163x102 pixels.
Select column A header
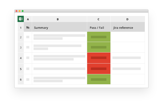28,19
